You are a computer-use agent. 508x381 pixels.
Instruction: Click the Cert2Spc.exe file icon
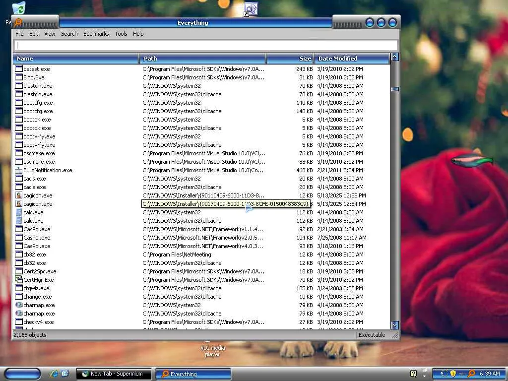(19, 271)
